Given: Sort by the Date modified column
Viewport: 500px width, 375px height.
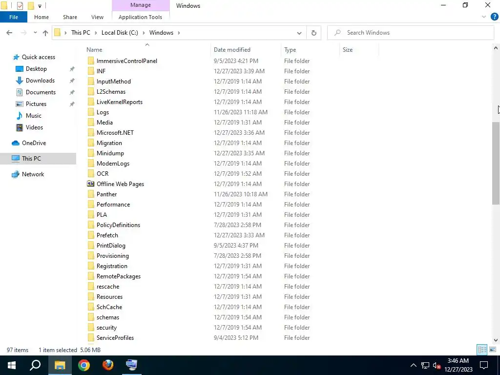Looking at the screenshot, I should 232,50.
